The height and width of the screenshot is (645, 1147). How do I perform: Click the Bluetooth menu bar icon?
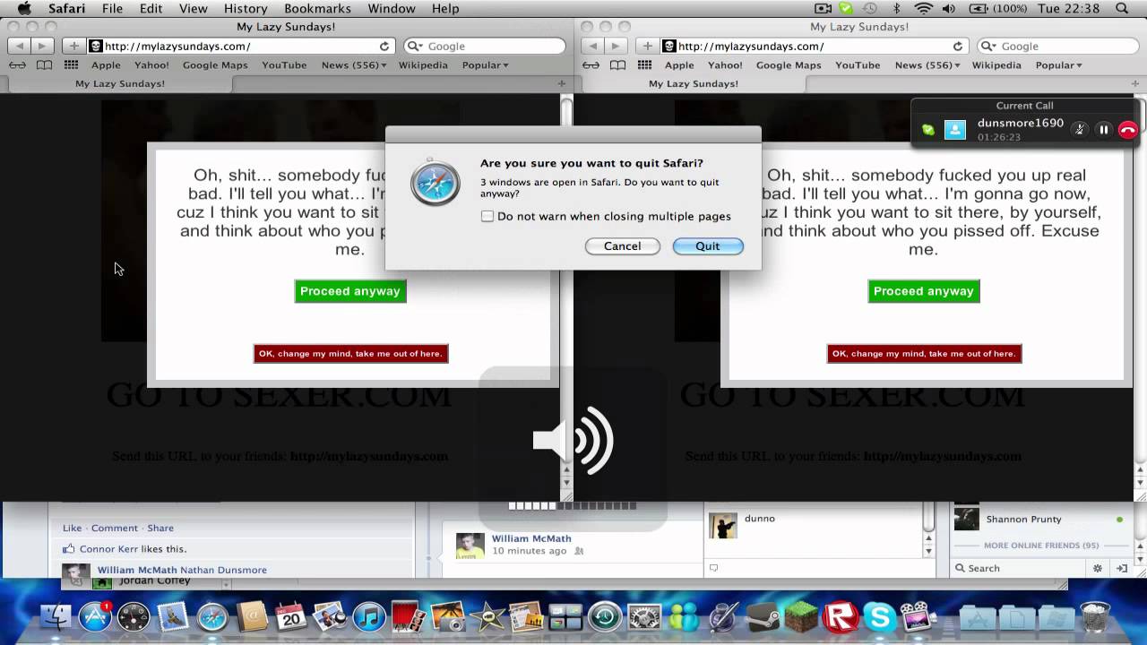point(897,8)
